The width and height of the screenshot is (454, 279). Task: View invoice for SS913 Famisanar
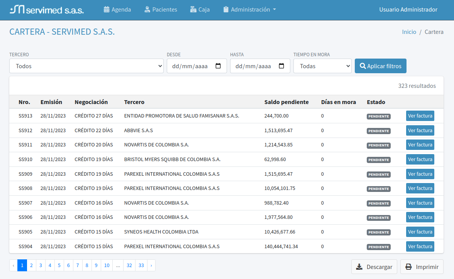(420, 116)
